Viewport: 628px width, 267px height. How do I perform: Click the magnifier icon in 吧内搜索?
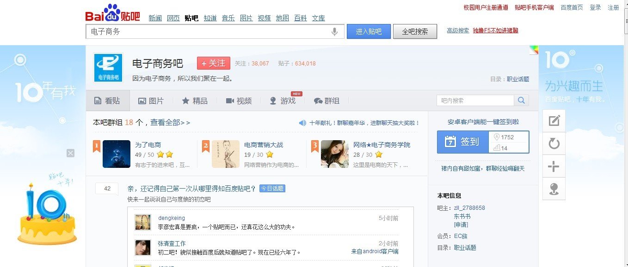coord(521,101)
